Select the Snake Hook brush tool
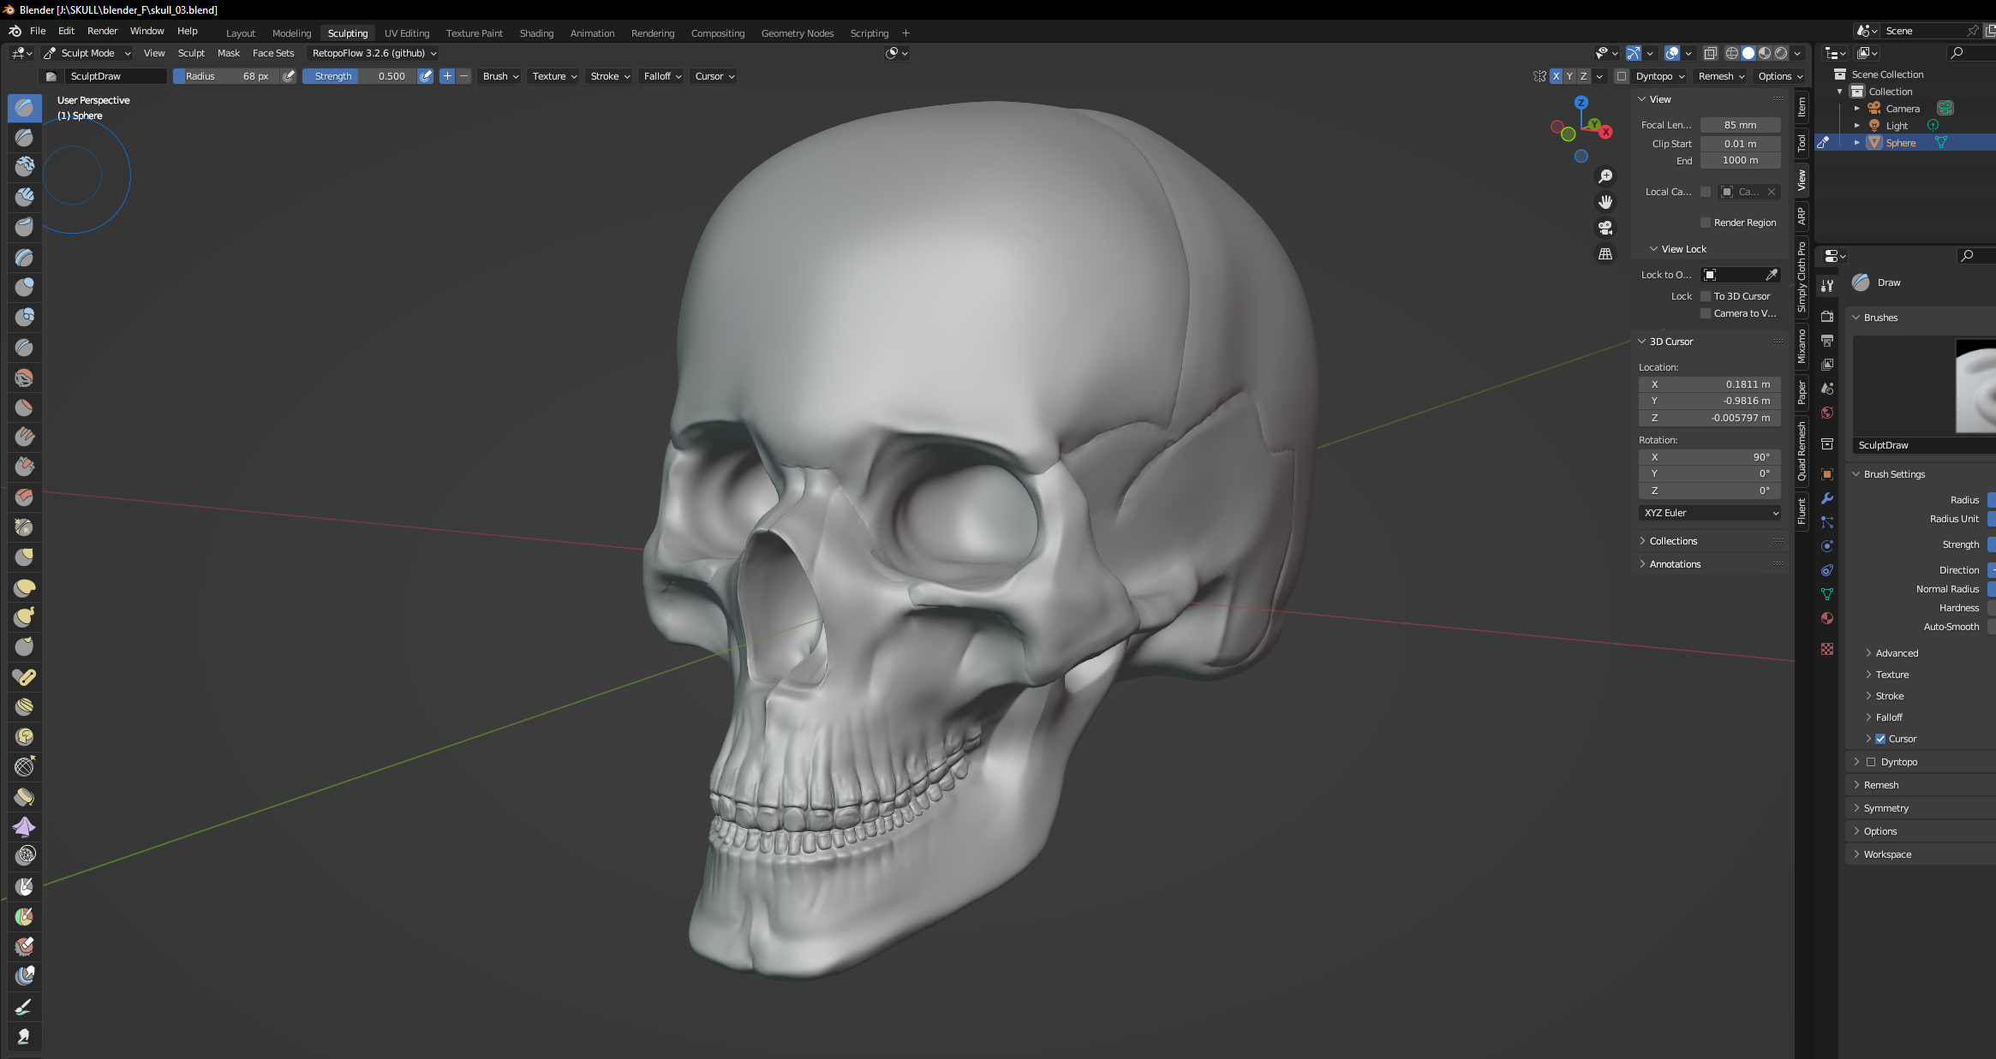Image resolution: width=1996 pixels, height=1059 pixels. pos(24,617)
